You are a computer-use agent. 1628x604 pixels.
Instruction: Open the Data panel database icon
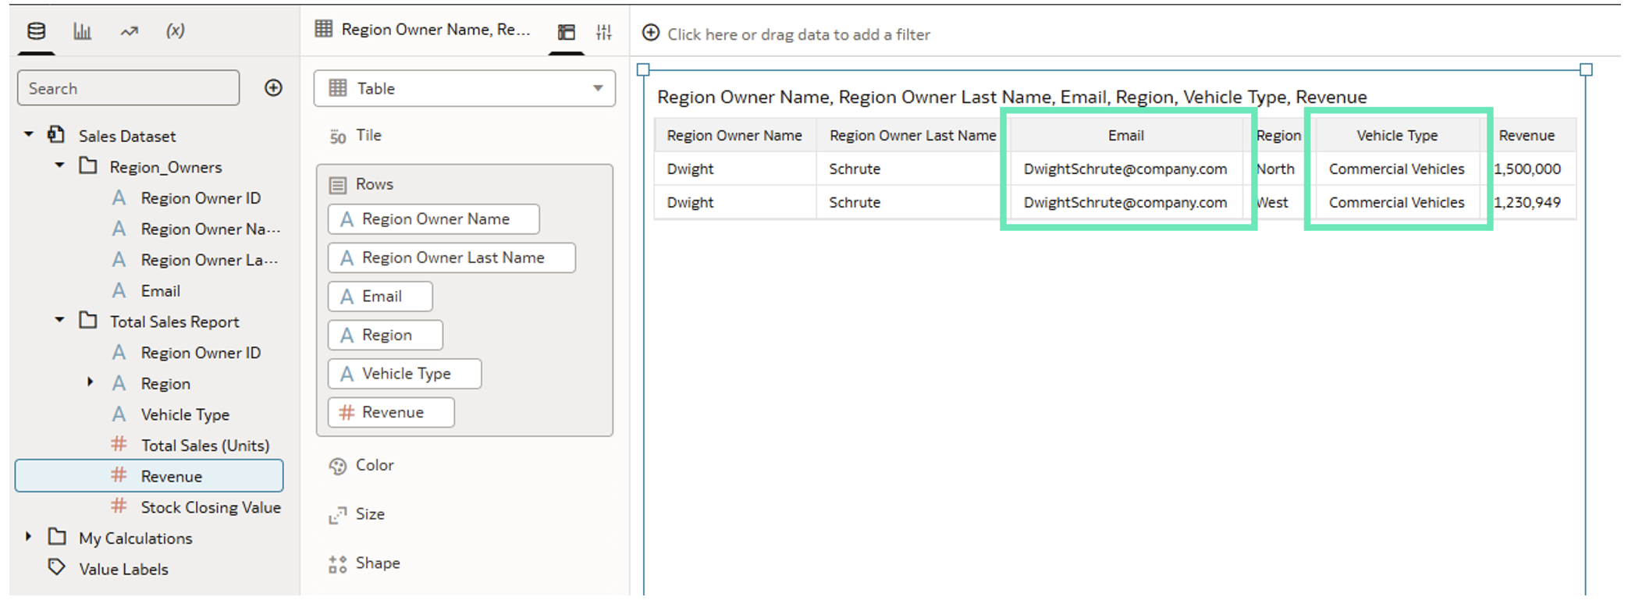tap(36, 31)
